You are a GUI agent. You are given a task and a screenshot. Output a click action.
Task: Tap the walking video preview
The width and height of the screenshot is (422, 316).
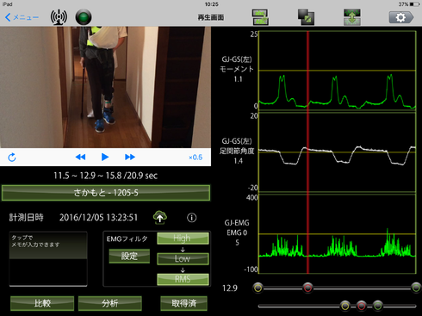105,87
